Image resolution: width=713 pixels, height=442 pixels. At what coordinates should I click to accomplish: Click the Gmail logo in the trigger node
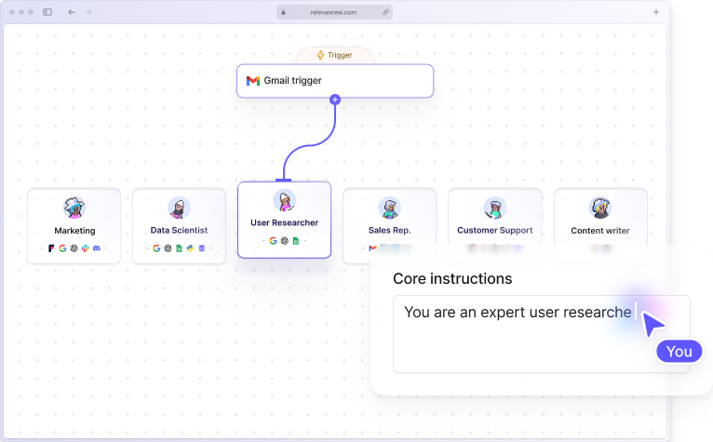tap(253, 81)
